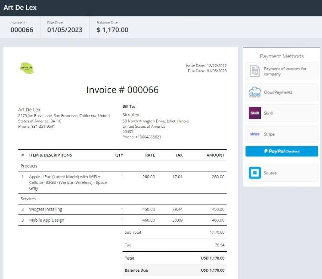The image size is (322, 279).
Task: Click the Art De Lex header title
Action: click(20, 8)
